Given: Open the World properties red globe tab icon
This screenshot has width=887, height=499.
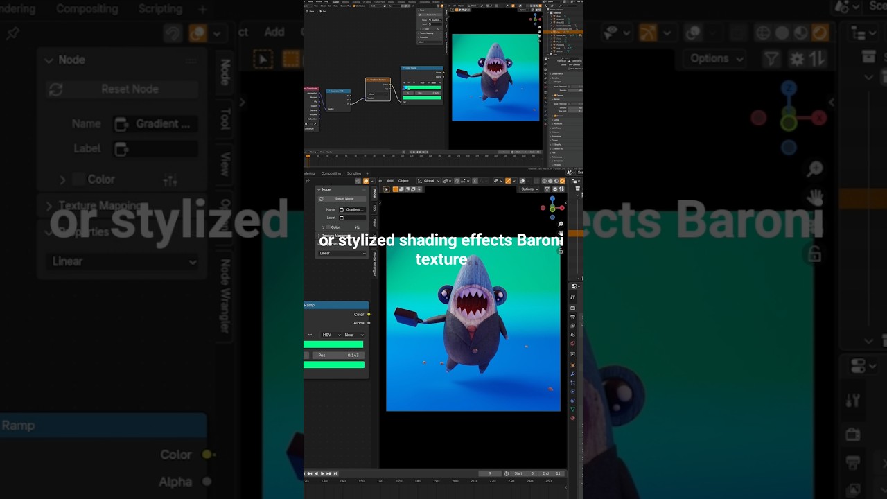Looking at the screenshot, I should 573,343.
